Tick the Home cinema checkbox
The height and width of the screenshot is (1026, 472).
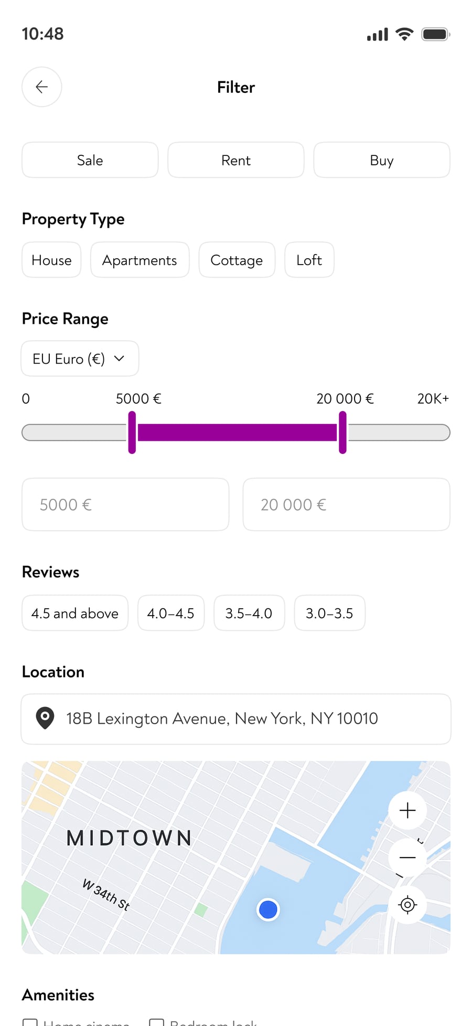click(30, 1022)
